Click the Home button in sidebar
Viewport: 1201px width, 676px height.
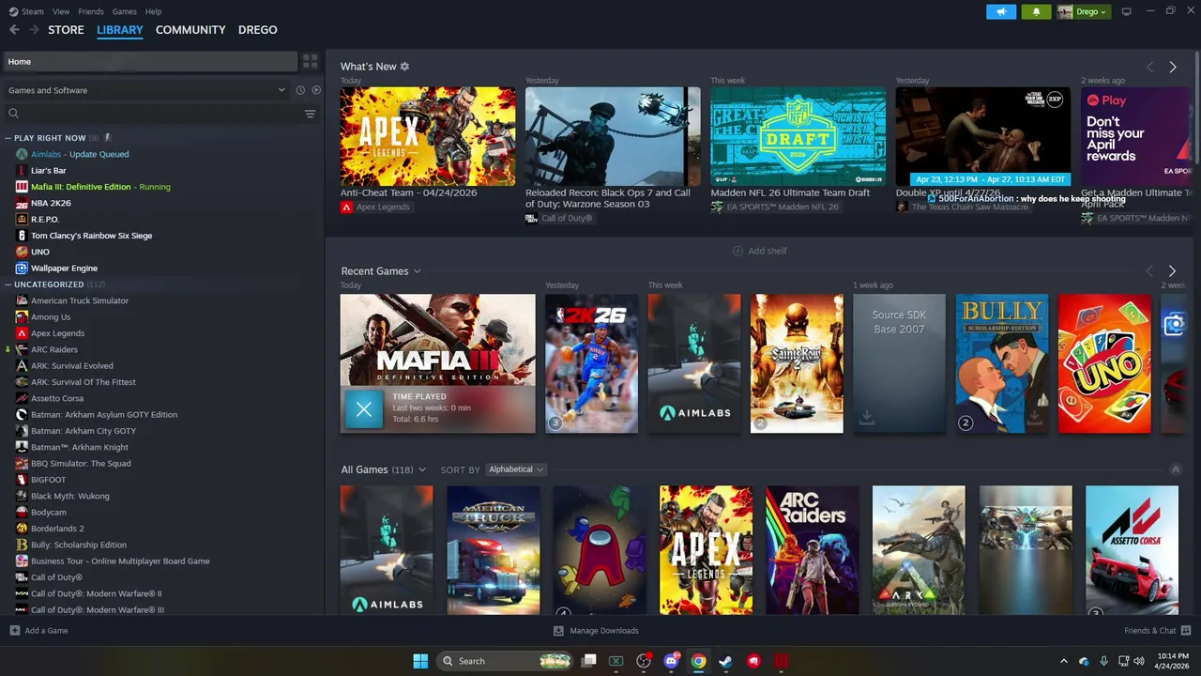click(x=150, y=62)
